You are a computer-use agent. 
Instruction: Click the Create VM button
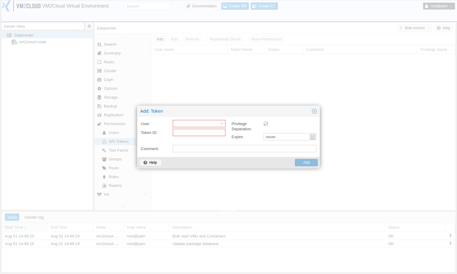click(x=235, y=6)
